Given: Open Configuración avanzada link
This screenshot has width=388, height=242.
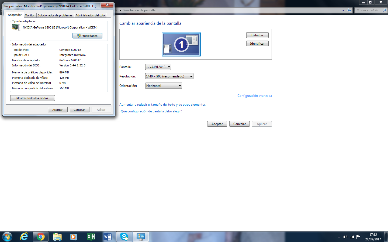Looking at the screenshot, I should click(255, 96).
